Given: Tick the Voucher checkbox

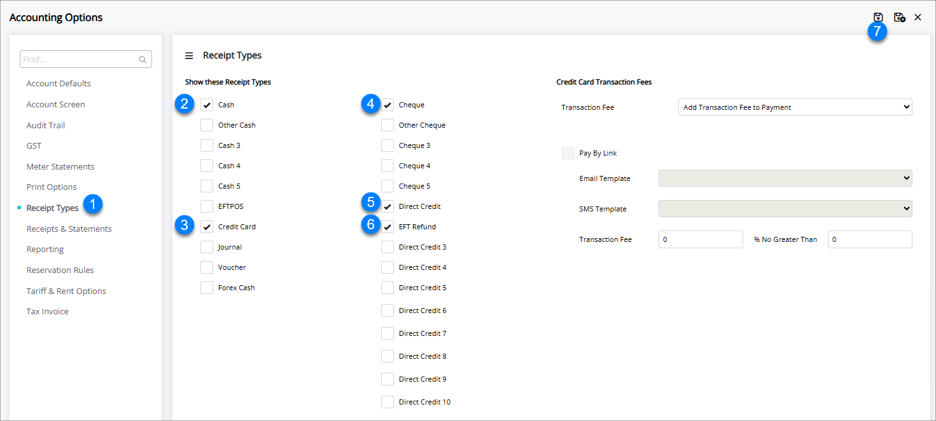Looking at the screenshot, I should 207,267.
